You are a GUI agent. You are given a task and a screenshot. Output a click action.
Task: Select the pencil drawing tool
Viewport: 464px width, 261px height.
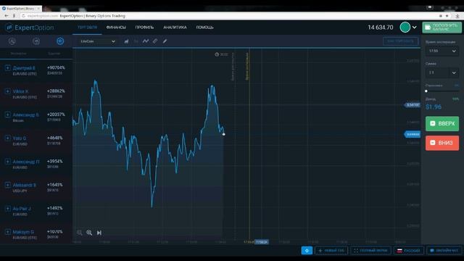point(165,41)
